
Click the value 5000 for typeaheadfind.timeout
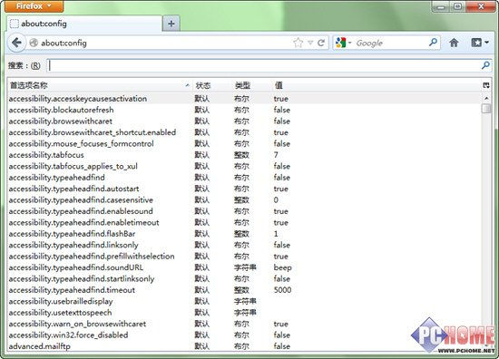[282, 290]
